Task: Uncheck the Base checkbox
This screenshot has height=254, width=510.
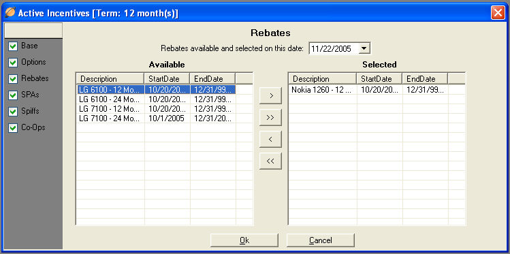Action: pos(13,46)
